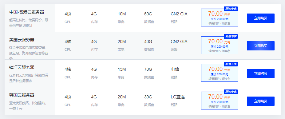Viewport: 285px width, 119px height.
Task: Select the 70.00 price box for Hong Kong server
Action: point(220,18)
